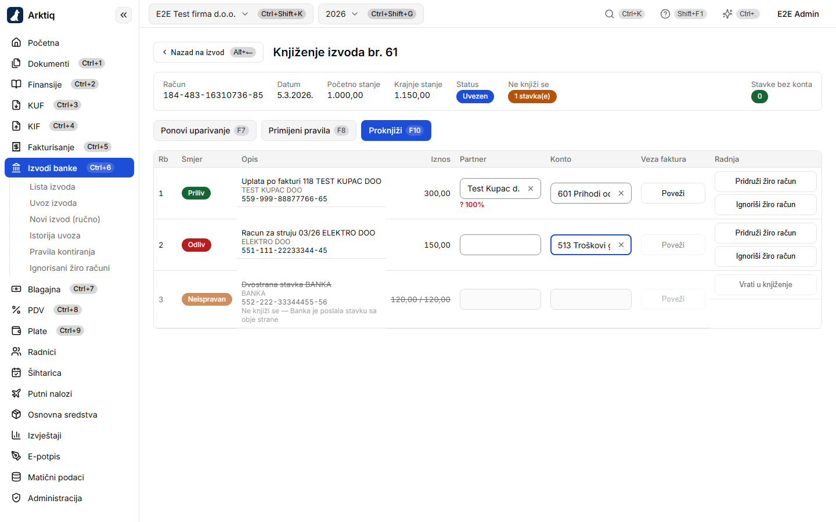
Task: Open Ignorisani žiro računi submenu item
Action: point(70,268)
